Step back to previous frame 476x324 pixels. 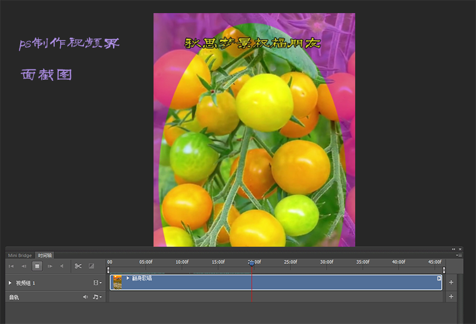point(24,266)
